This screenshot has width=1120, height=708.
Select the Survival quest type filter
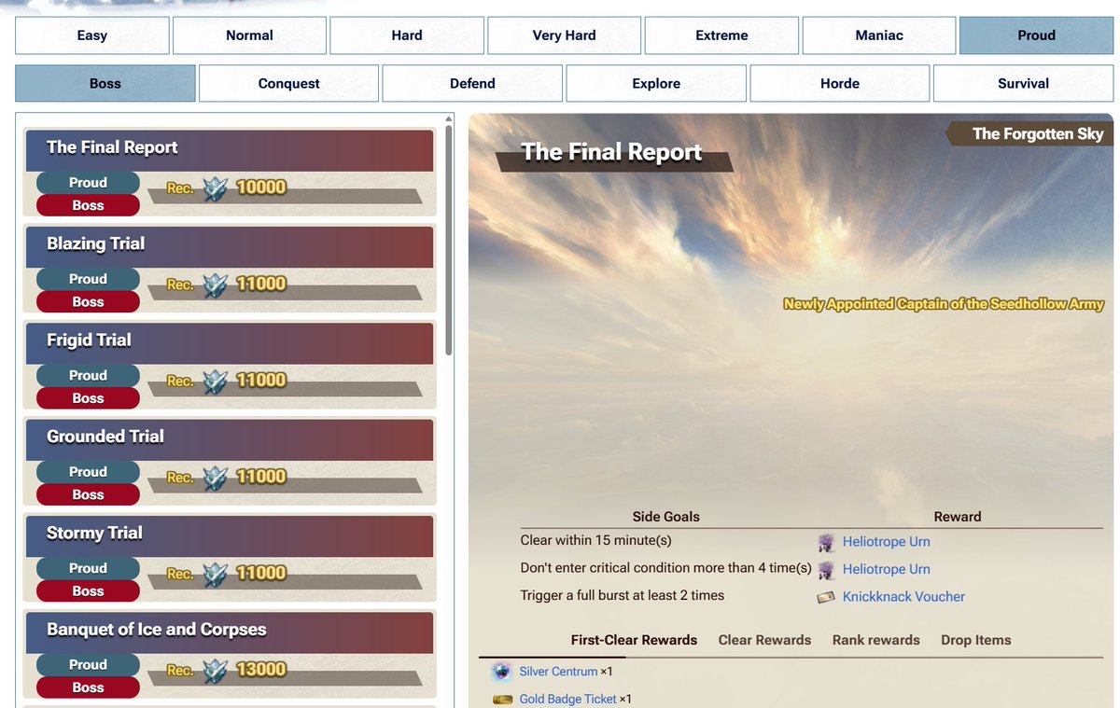point(1023,83)
